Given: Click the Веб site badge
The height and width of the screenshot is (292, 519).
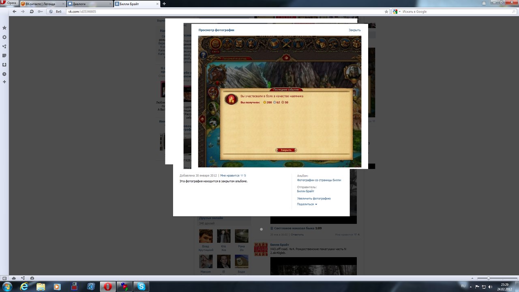Looking at the screenshot, I should (x=56, y=11).
